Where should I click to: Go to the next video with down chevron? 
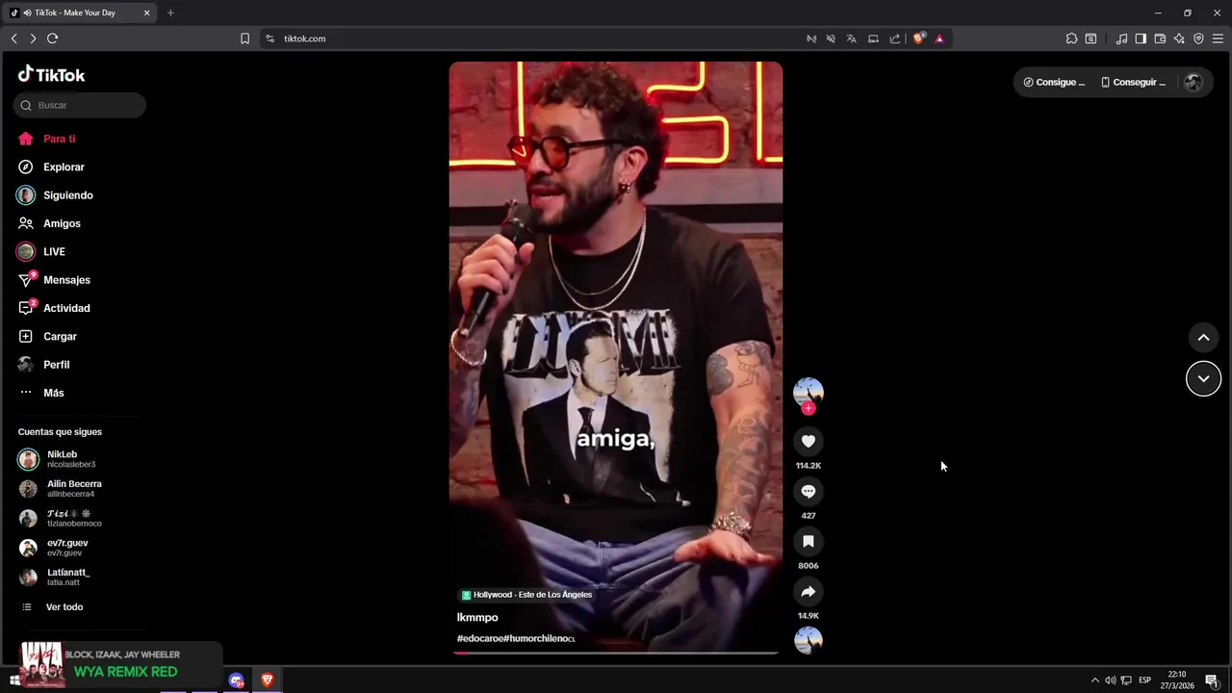tap(1203, 378)
